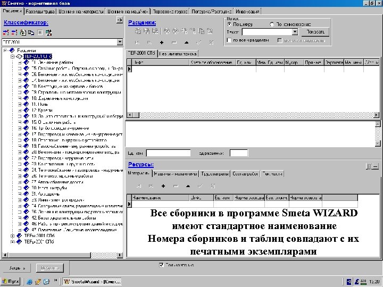Click the 'Показать' search button

(x=315, y=32)
